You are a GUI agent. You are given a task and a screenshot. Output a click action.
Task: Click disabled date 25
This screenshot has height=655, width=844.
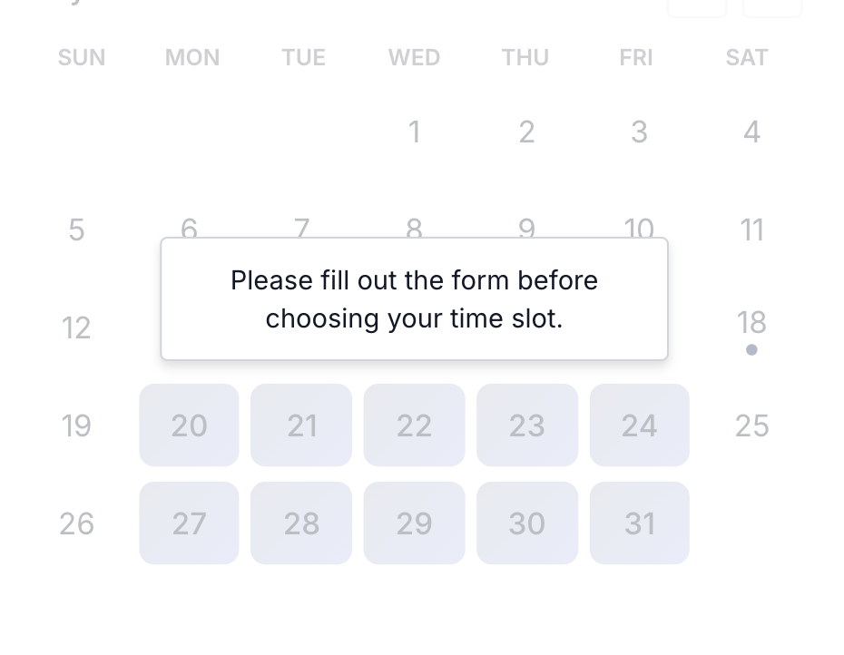coord(752,425)
